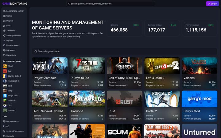Open the Feed RSS icon
This screenshot has width=221, height=138.
(4, 26)
